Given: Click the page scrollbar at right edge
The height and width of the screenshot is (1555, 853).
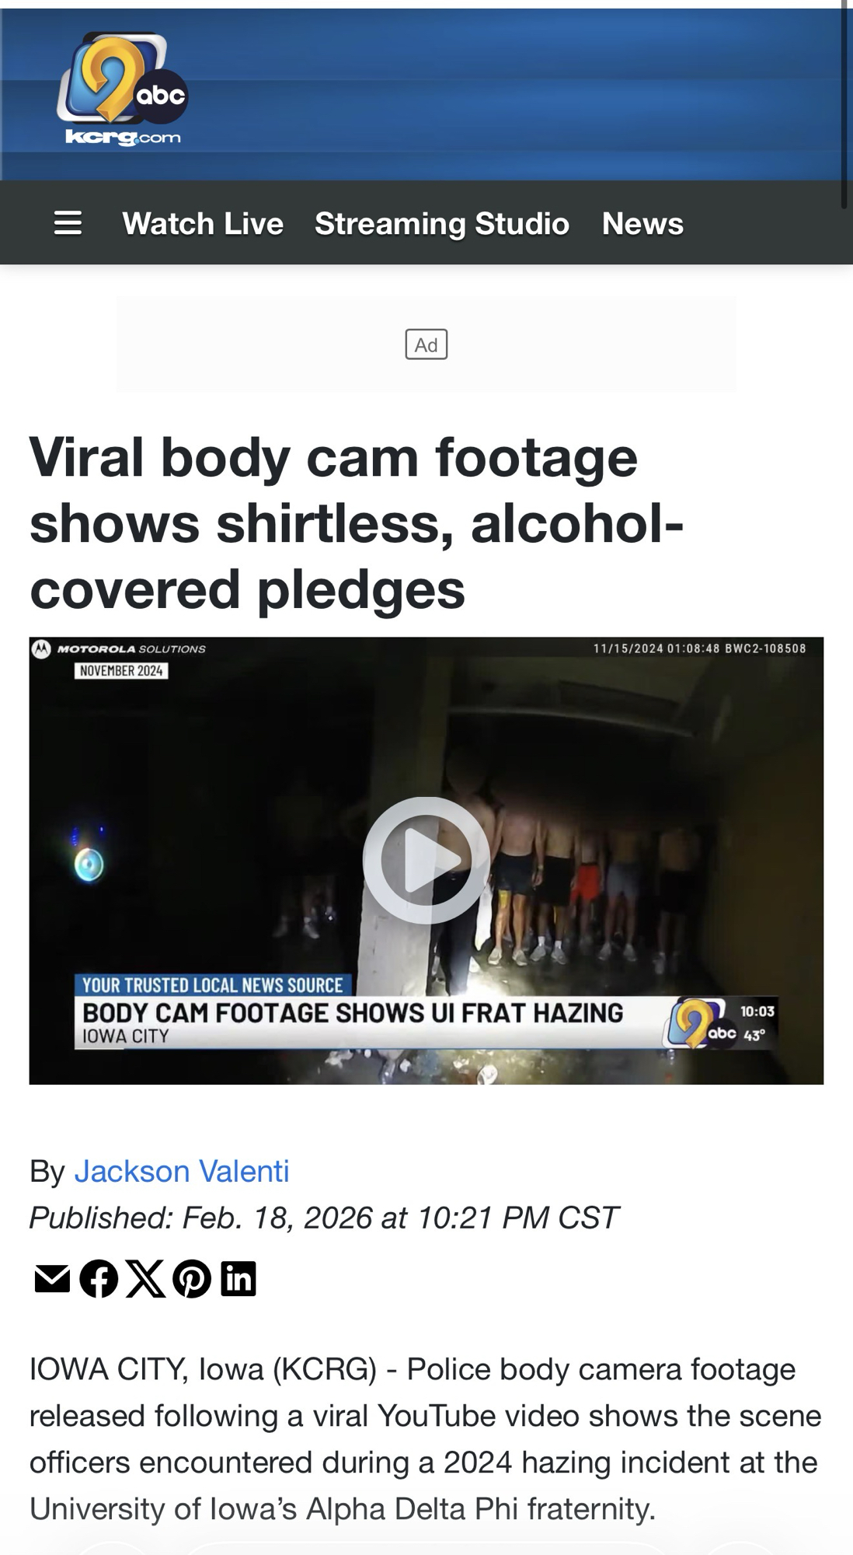Looking at the screenshot, I should (x=844, y=105).
